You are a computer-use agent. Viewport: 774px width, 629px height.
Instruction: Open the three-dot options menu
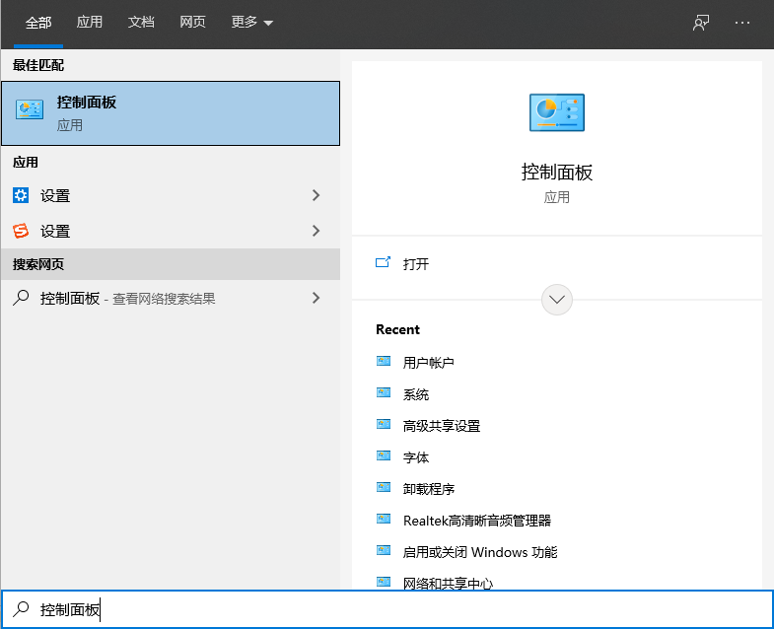click(742, 23)
